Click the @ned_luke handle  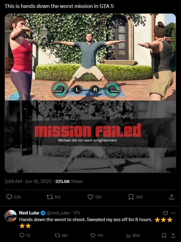[x=58, y=213]
